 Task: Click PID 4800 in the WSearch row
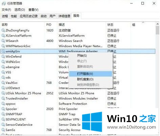(50, 41)
